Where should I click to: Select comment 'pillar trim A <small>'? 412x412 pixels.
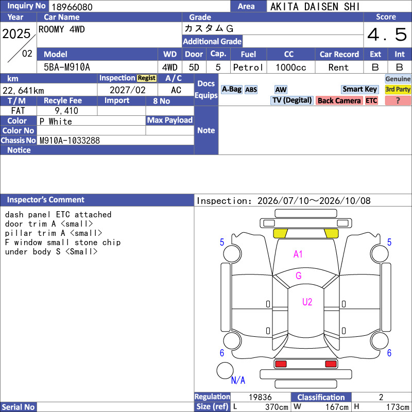[x=54, y=233]
